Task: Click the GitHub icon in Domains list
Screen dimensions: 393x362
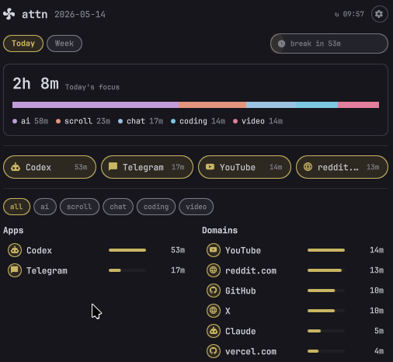Action: point(214,291)
